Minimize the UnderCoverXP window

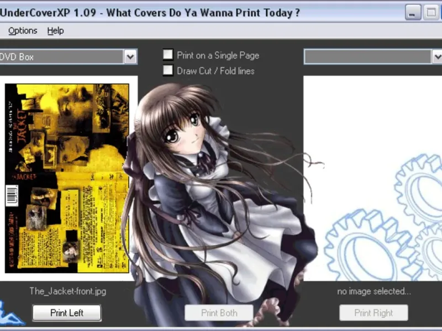pyautogui.click(x=413, y=12)
